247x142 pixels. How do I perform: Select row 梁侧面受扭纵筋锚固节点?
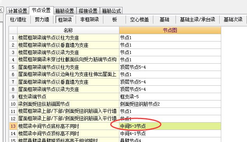click(x=68, y=104)
